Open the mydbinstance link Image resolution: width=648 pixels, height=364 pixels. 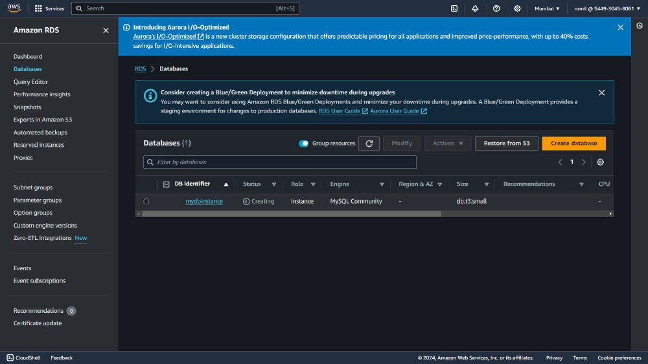pos(204,201)
